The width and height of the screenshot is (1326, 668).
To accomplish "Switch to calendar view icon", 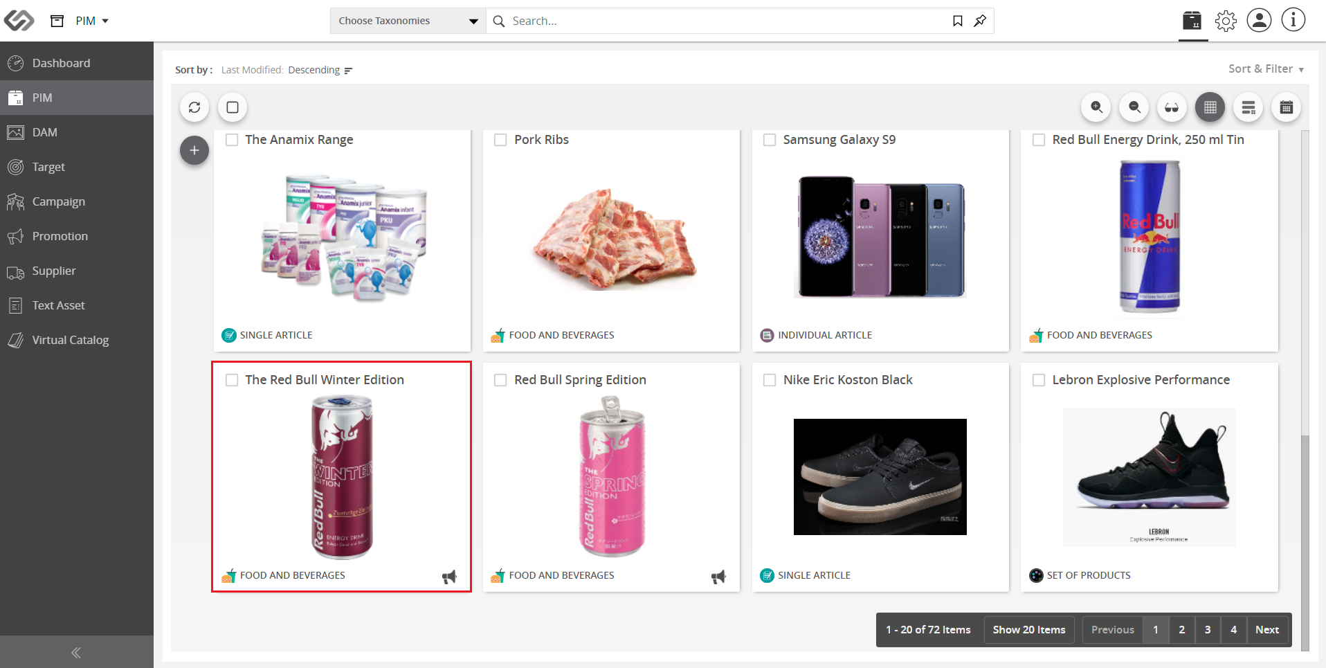I will (x=1287, y=107).
